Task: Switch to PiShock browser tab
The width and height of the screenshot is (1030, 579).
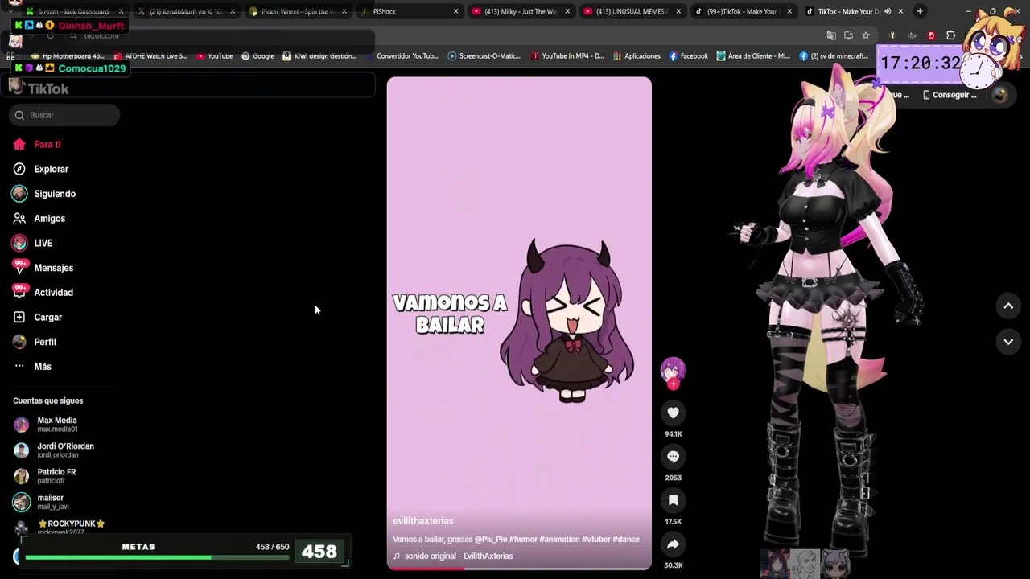Action: point(410,12)
